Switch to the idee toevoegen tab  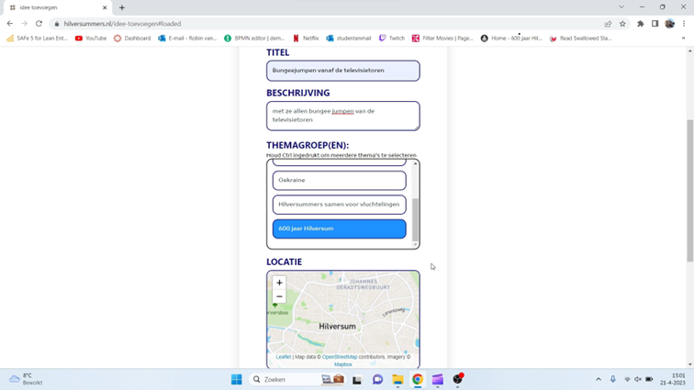tap(55, 7)
